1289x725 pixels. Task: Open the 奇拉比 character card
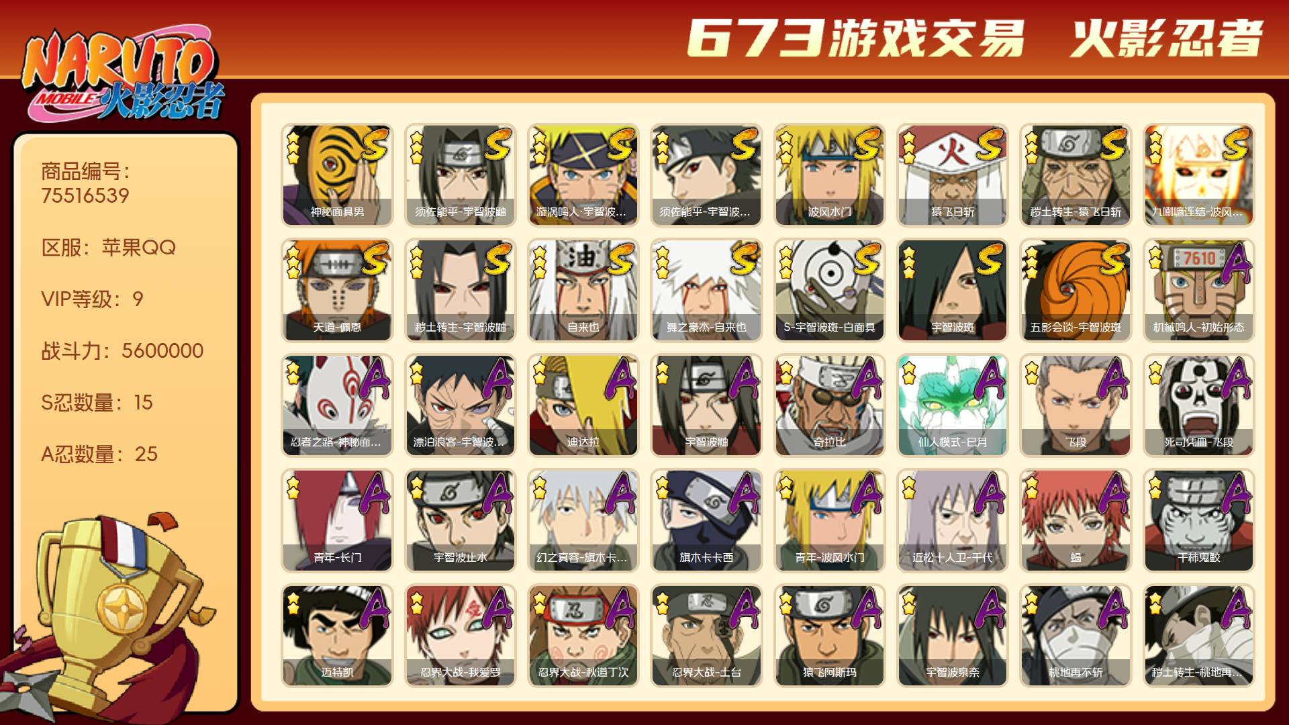click(x=830, y=405)
